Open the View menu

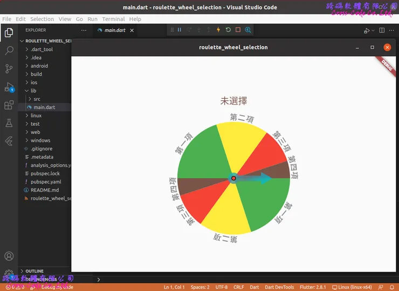[x=65, y=19]
